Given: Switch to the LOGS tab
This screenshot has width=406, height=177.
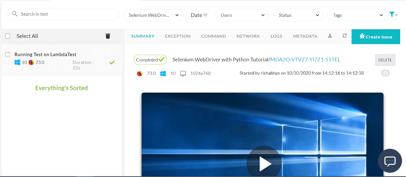Looking at the screenshot, I should coord(276,36).
